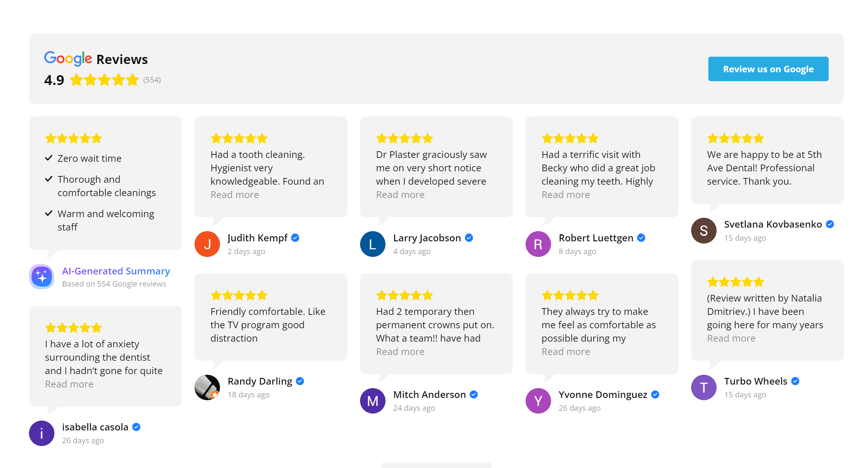Click isabella casola's purple i avatar
Screen dimensions: 864x468
(x=42, y=433)
